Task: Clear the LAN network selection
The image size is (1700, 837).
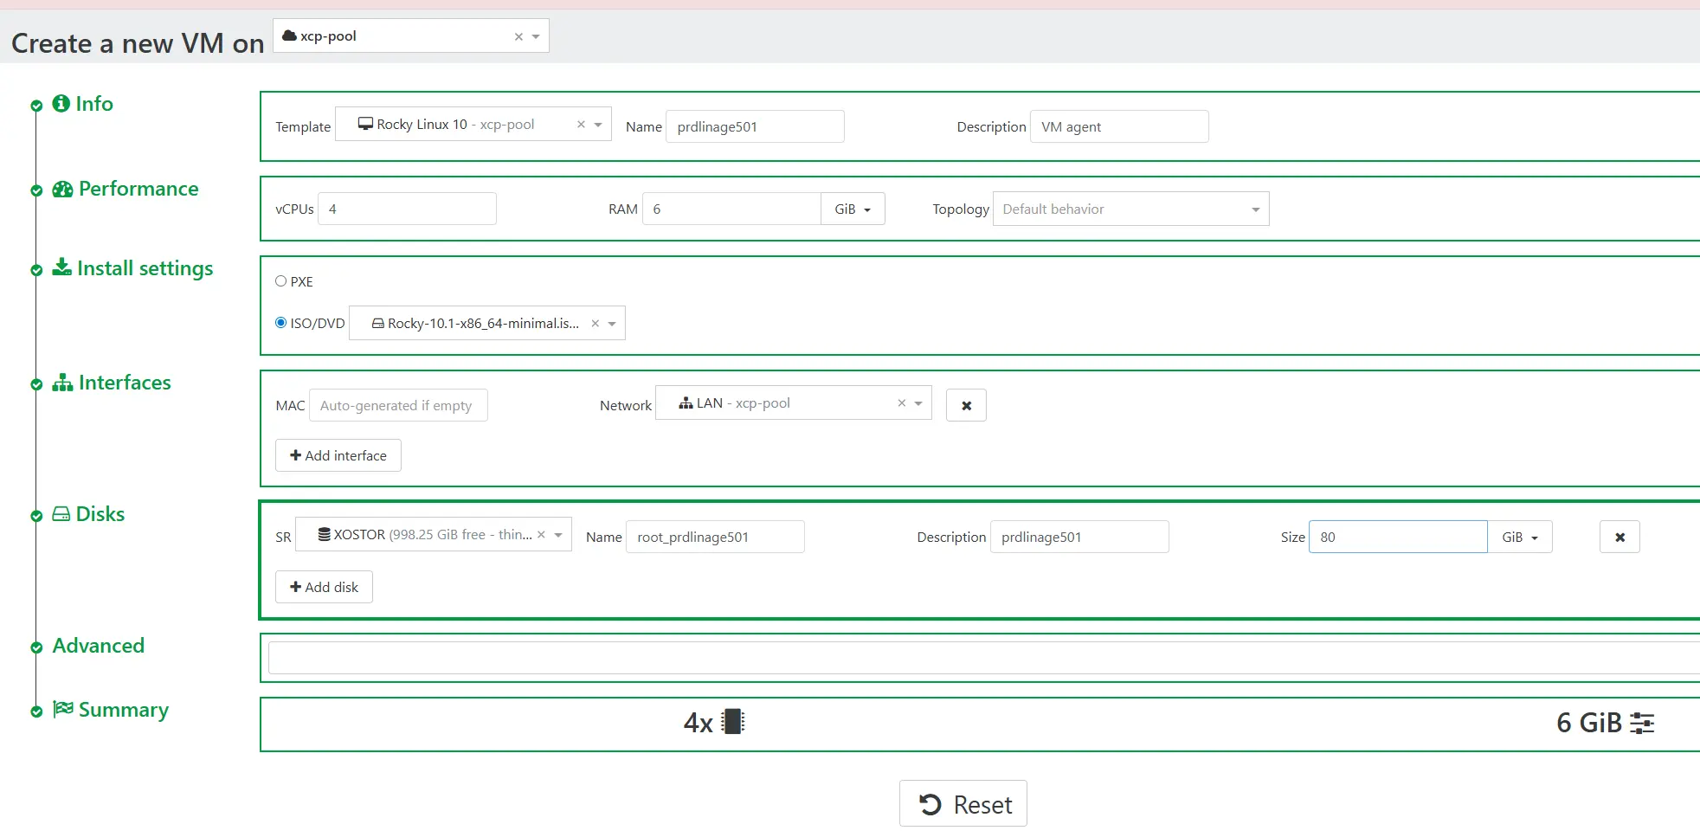Action: tap(901, 403)
